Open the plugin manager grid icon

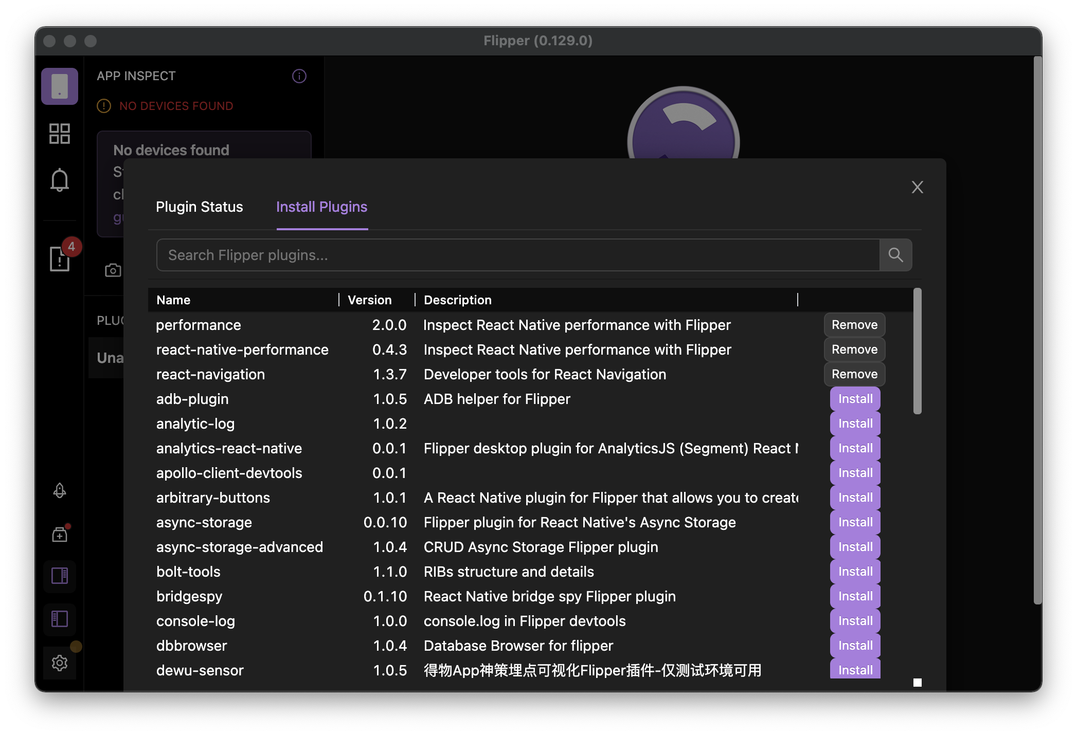click(60, 134)
